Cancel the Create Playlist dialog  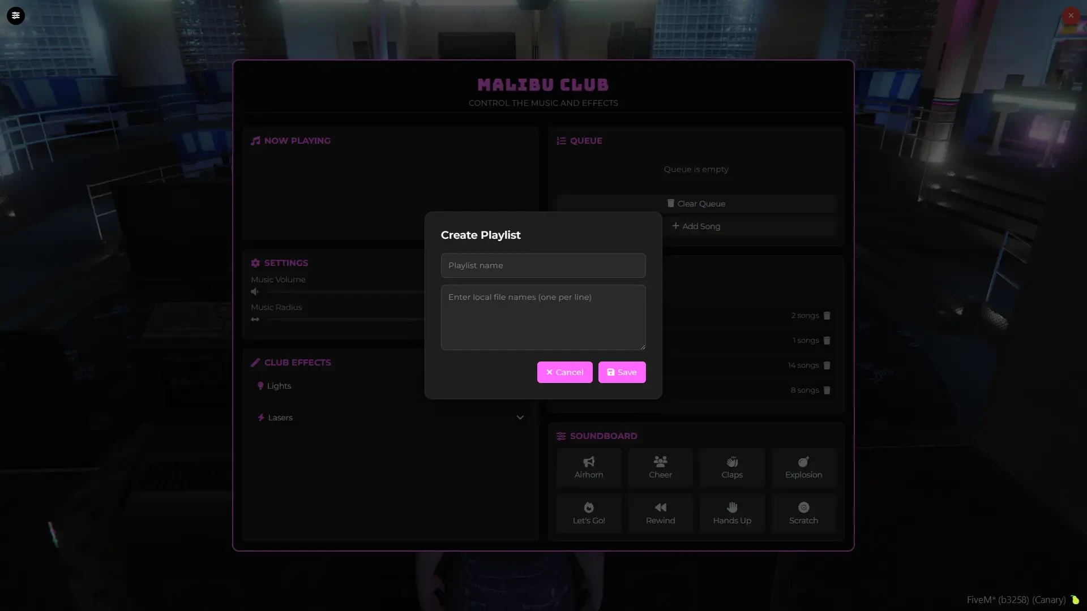(564, 372)
